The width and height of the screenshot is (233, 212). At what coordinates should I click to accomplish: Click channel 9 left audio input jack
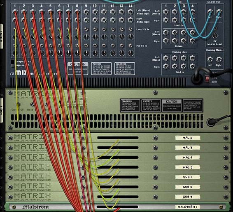(x=86, y=12)
